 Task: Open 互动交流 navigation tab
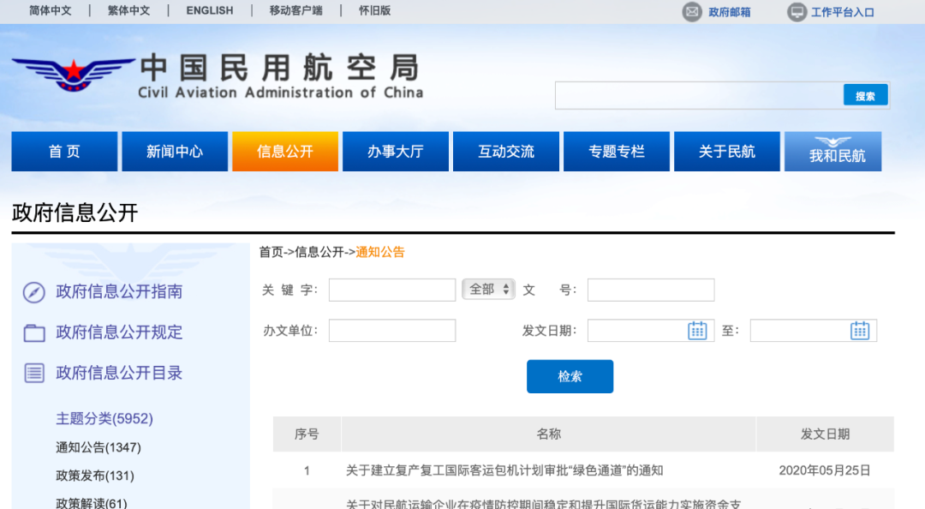coord(506,152)
